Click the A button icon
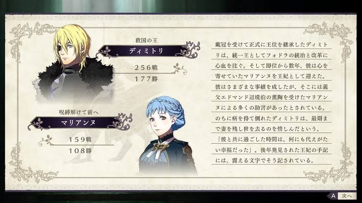This screenshot has width=362, height=203. point(333,196)
